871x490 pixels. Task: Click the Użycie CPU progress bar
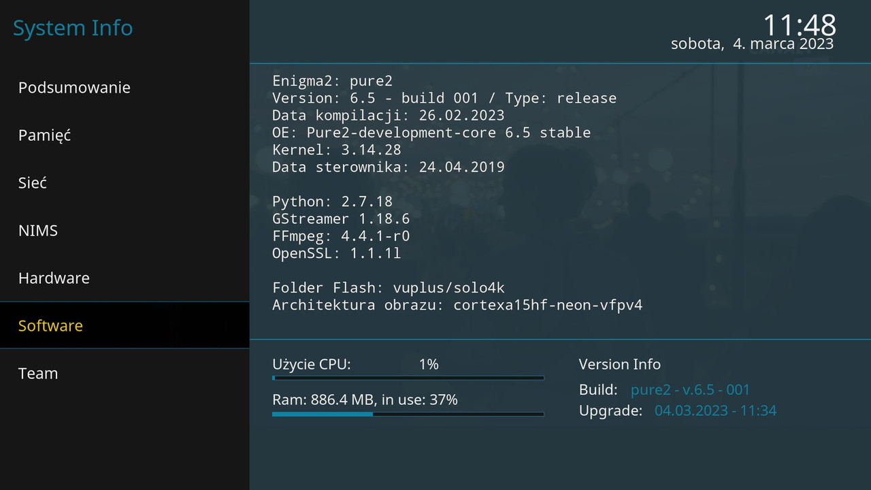408,378
